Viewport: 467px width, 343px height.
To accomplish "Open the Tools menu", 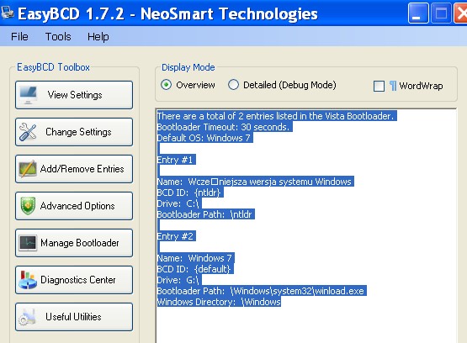I will click(58, 37).
